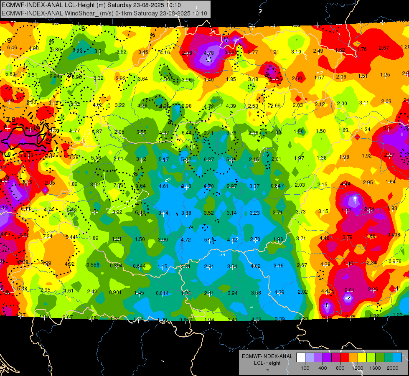Click the wind shear value 6.96

point(77,77)
